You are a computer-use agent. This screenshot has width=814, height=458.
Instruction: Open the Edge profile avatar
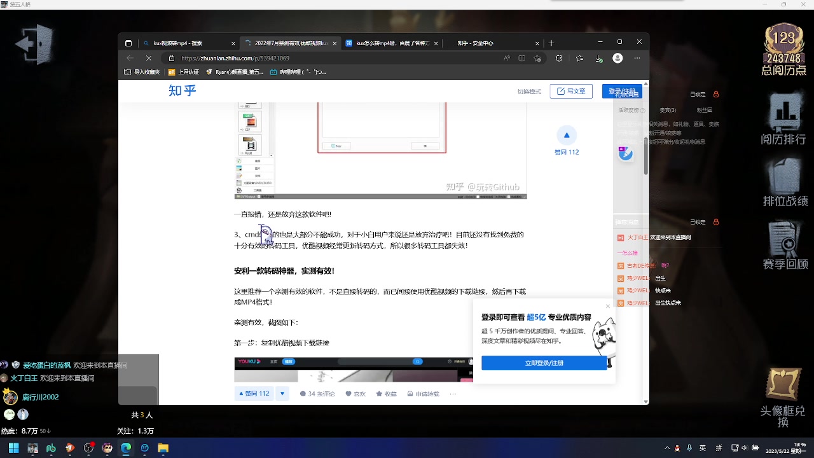pos(617,58)
